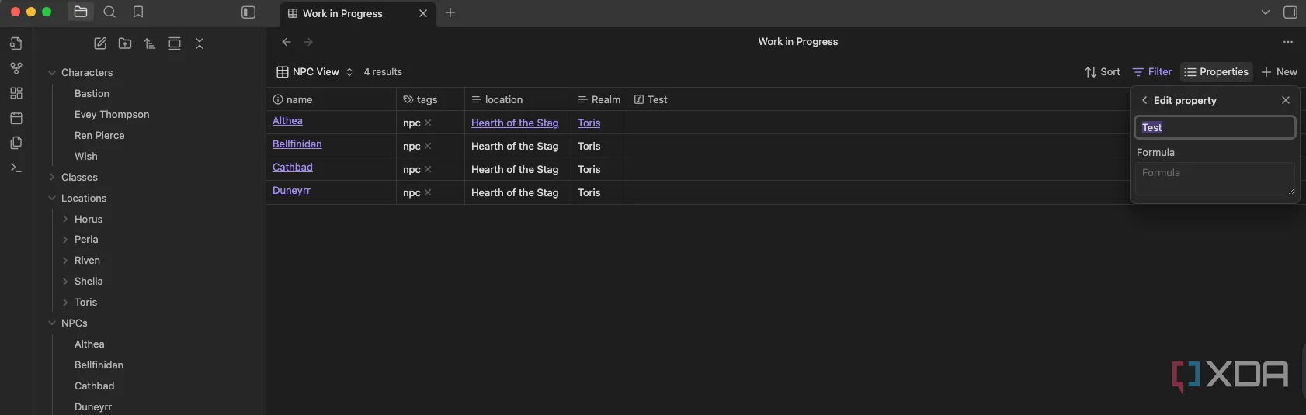1306x415 pixels.
Task: Click the name column header
Action: (x=332, y=99)
